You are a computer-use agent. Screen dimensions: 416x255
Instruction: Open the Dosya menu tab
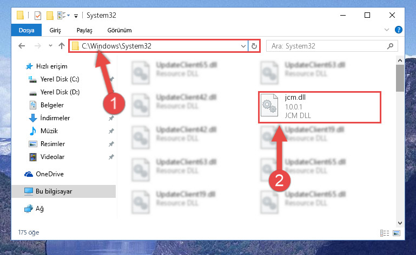coord(27,30)
